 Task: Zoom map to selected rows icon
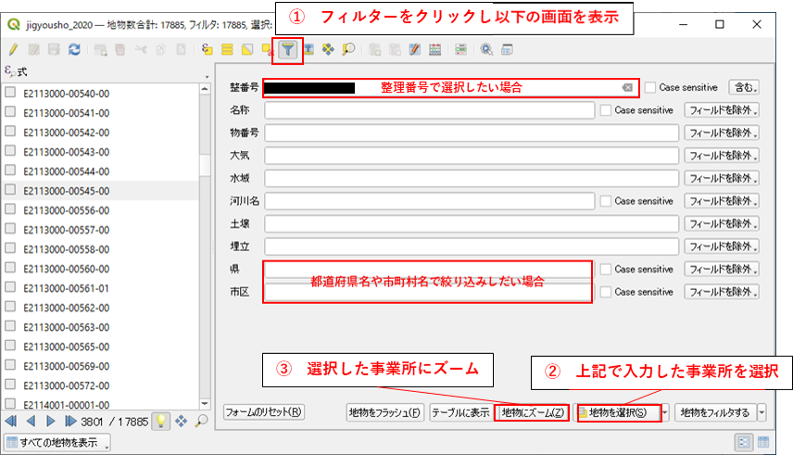click(x=348, y=50)
